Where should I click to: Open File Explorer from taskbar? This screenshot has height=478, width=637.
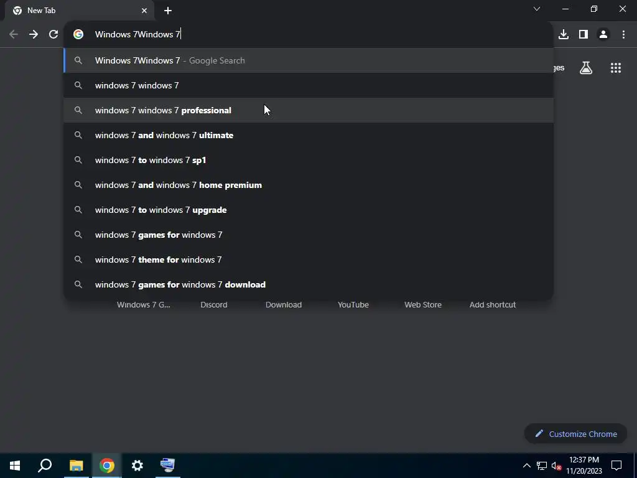click(x=76, y=466)
